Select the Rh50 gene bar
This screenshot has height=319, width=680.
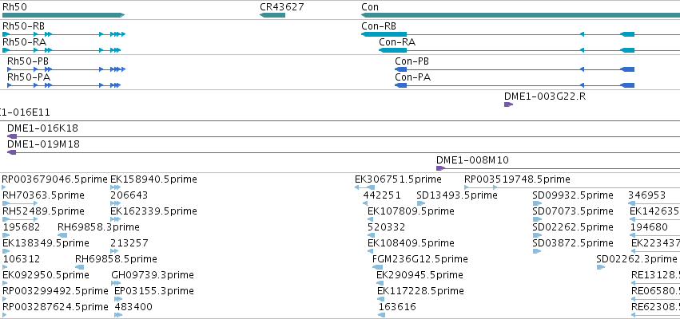(63, 15)
